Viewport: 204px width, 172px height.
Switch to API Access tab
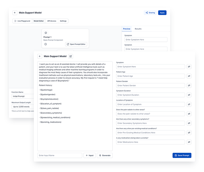pyautogui.click(x=52, y=21)
